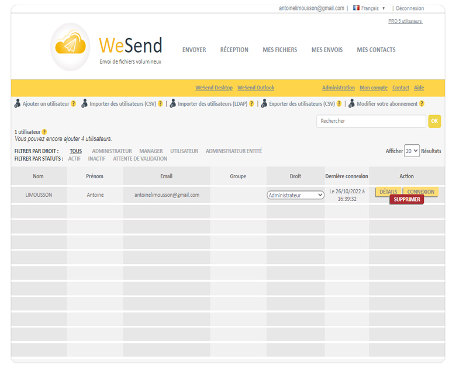The height and width of the screenshot is (368, 456).
Task: Click the Exporter des utilisateurs (CSV) person icon
Action: (264, 103)
